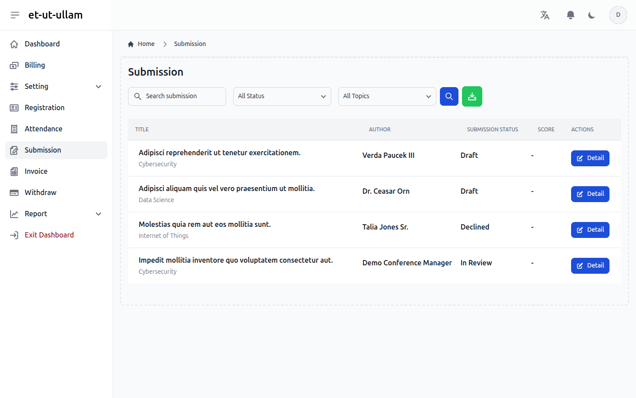Viewport: 636px width, 398px height.
Task: Open Detail for Verda Paucek III submission
Action: 590,158
